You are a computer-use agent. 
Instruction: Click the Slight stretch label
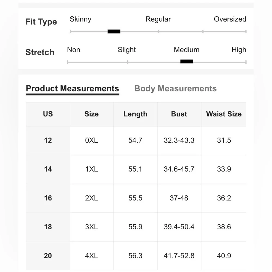(127, 50)
